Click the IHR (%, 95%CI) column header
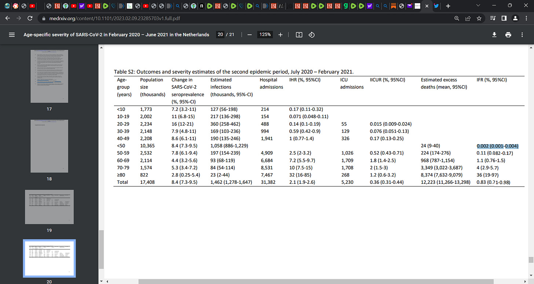Screen dimensions: 534x284 (305, 80)
